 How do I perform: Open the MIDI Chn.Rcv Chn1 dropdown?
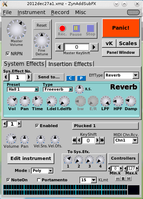pyautogui.click(x=126, y=140)
